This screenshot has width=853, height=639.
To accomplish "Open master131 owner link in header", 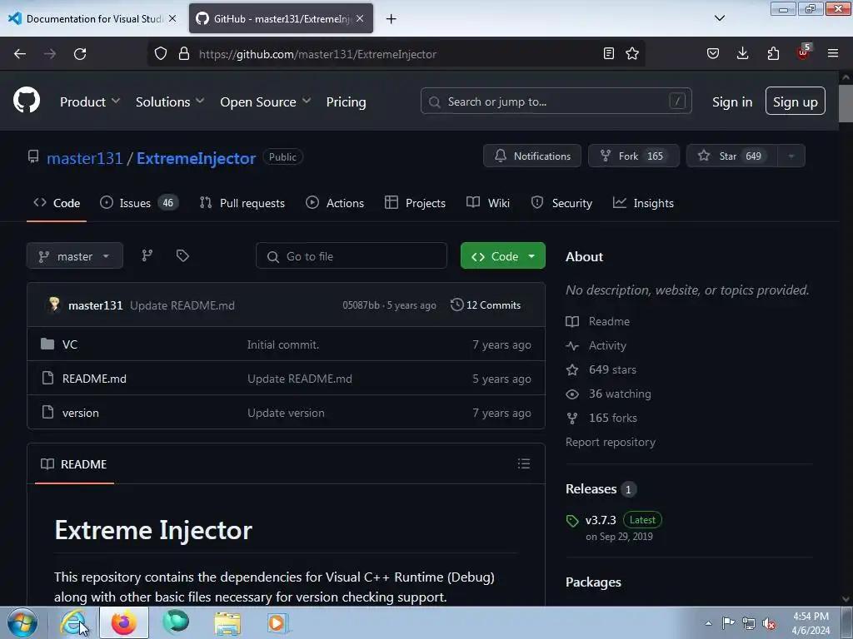I will pos(84,158).
